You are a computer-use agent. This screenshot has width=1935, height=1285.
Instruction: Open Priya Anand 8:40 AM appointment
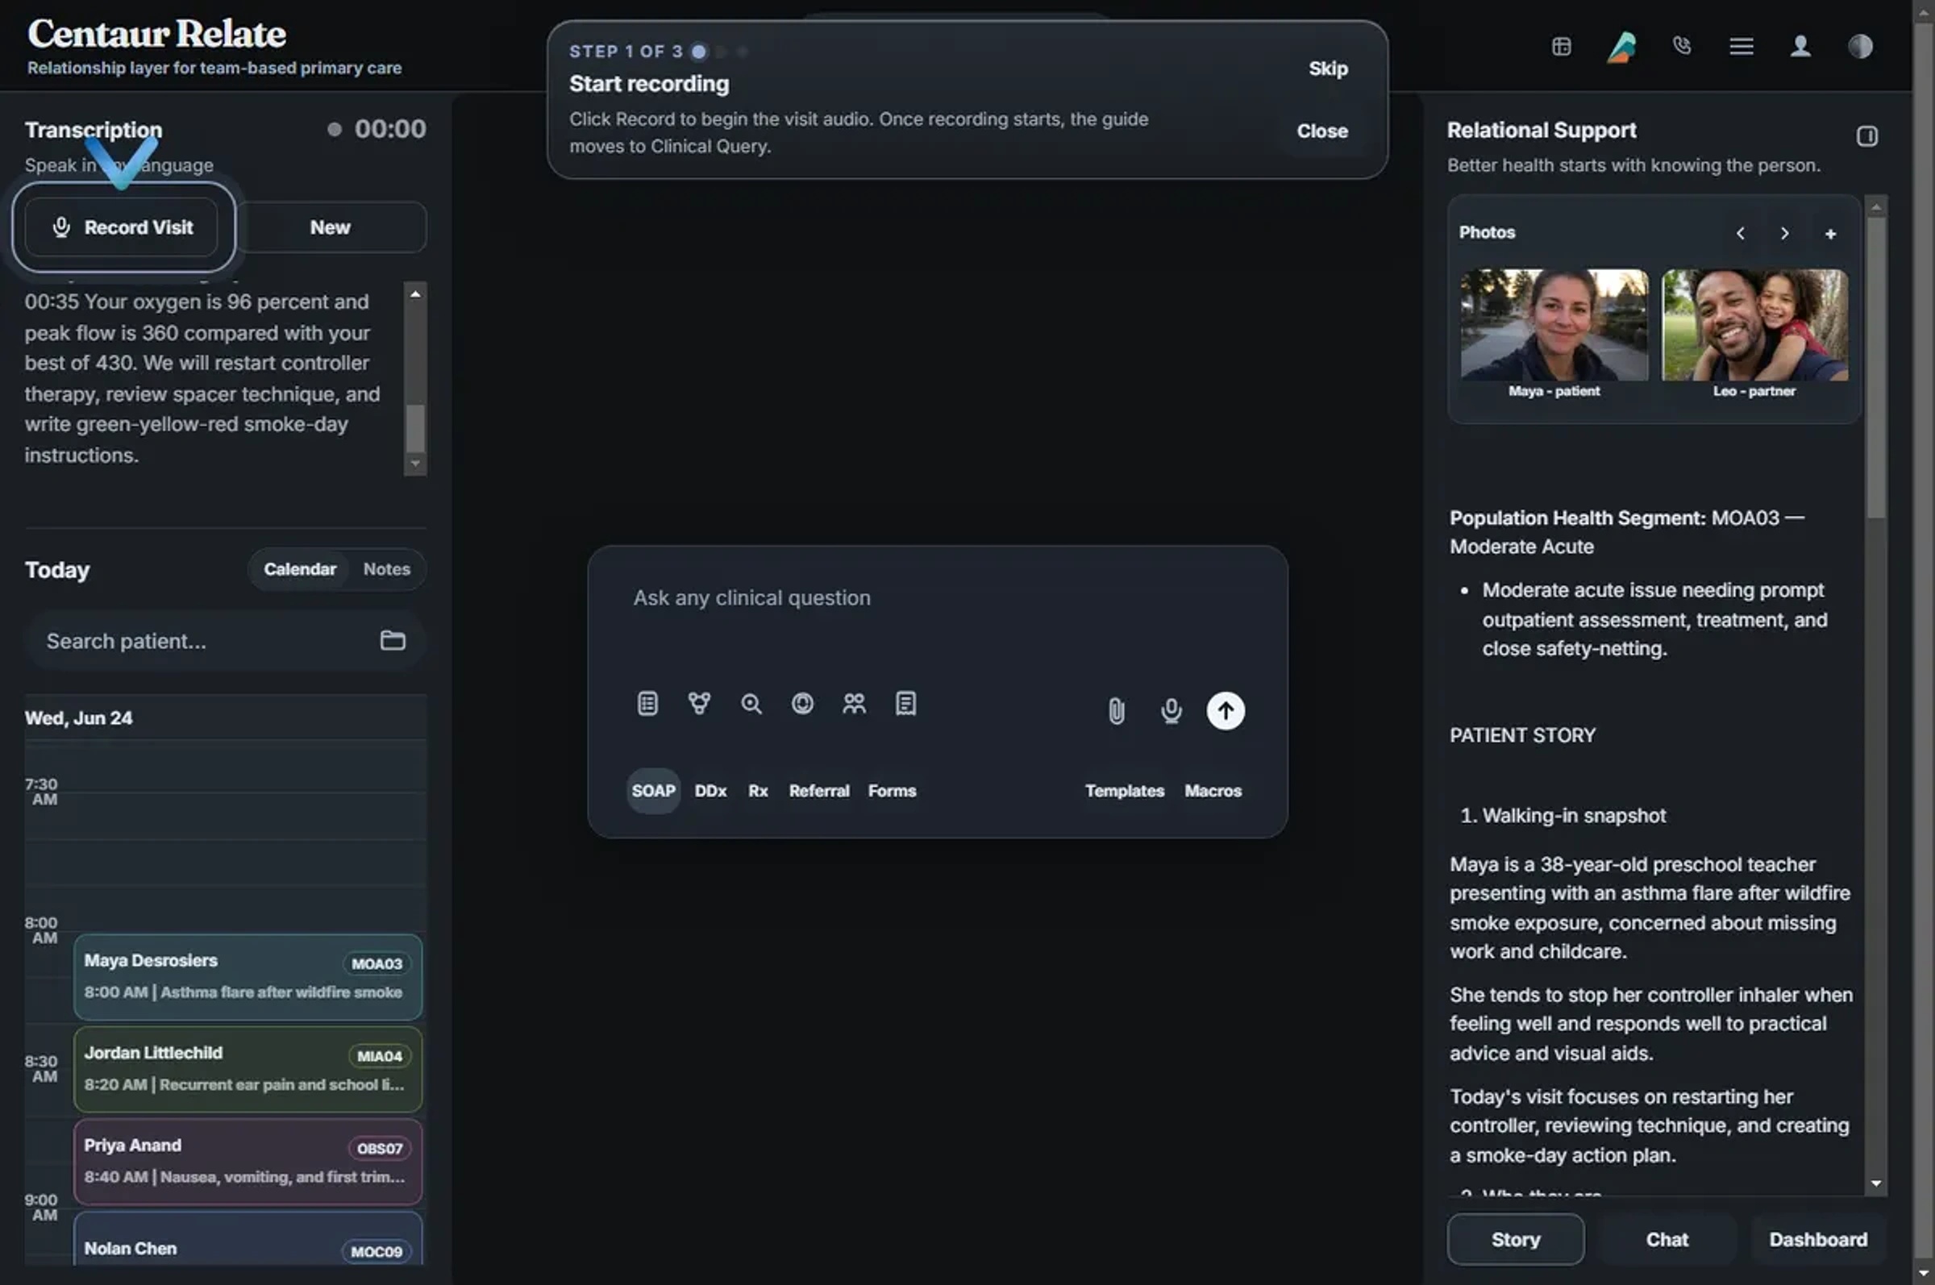pos(248,1162)
